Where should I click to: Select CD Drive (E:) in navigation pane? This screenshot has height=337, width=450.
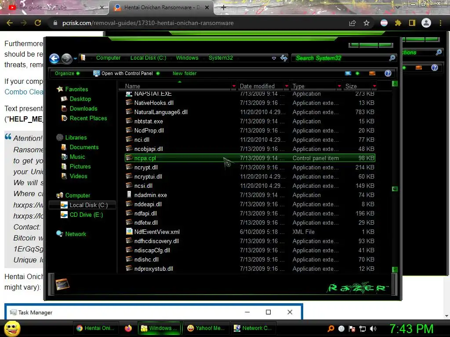[86, 215]
